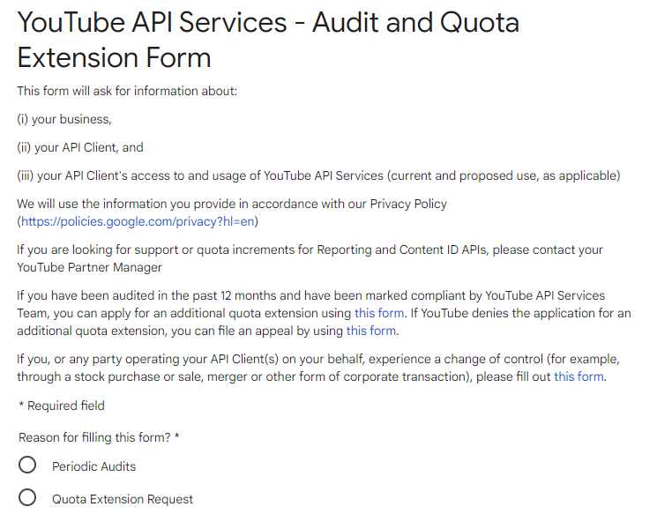Screen dimensions: 672x529
Task: Click the Audit and Quota Extension Form title
Action: 268,40
